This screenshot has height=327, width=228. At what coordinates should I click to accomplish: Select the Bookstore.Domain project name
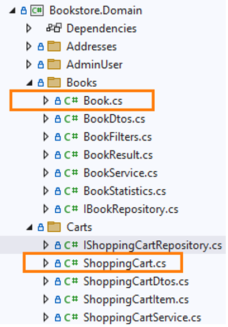point(96,11)
